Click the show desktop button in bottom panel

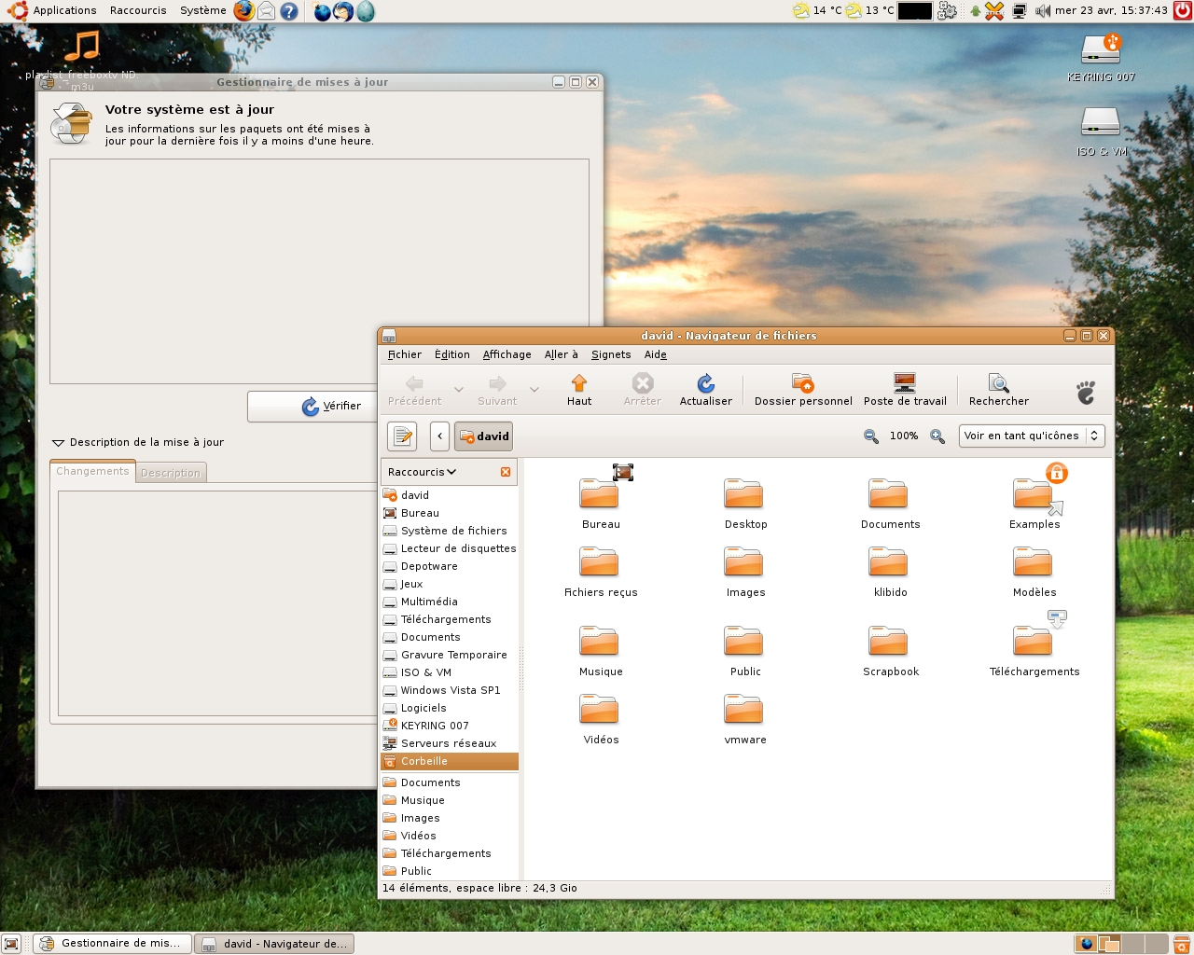click(x=11, y=944)
